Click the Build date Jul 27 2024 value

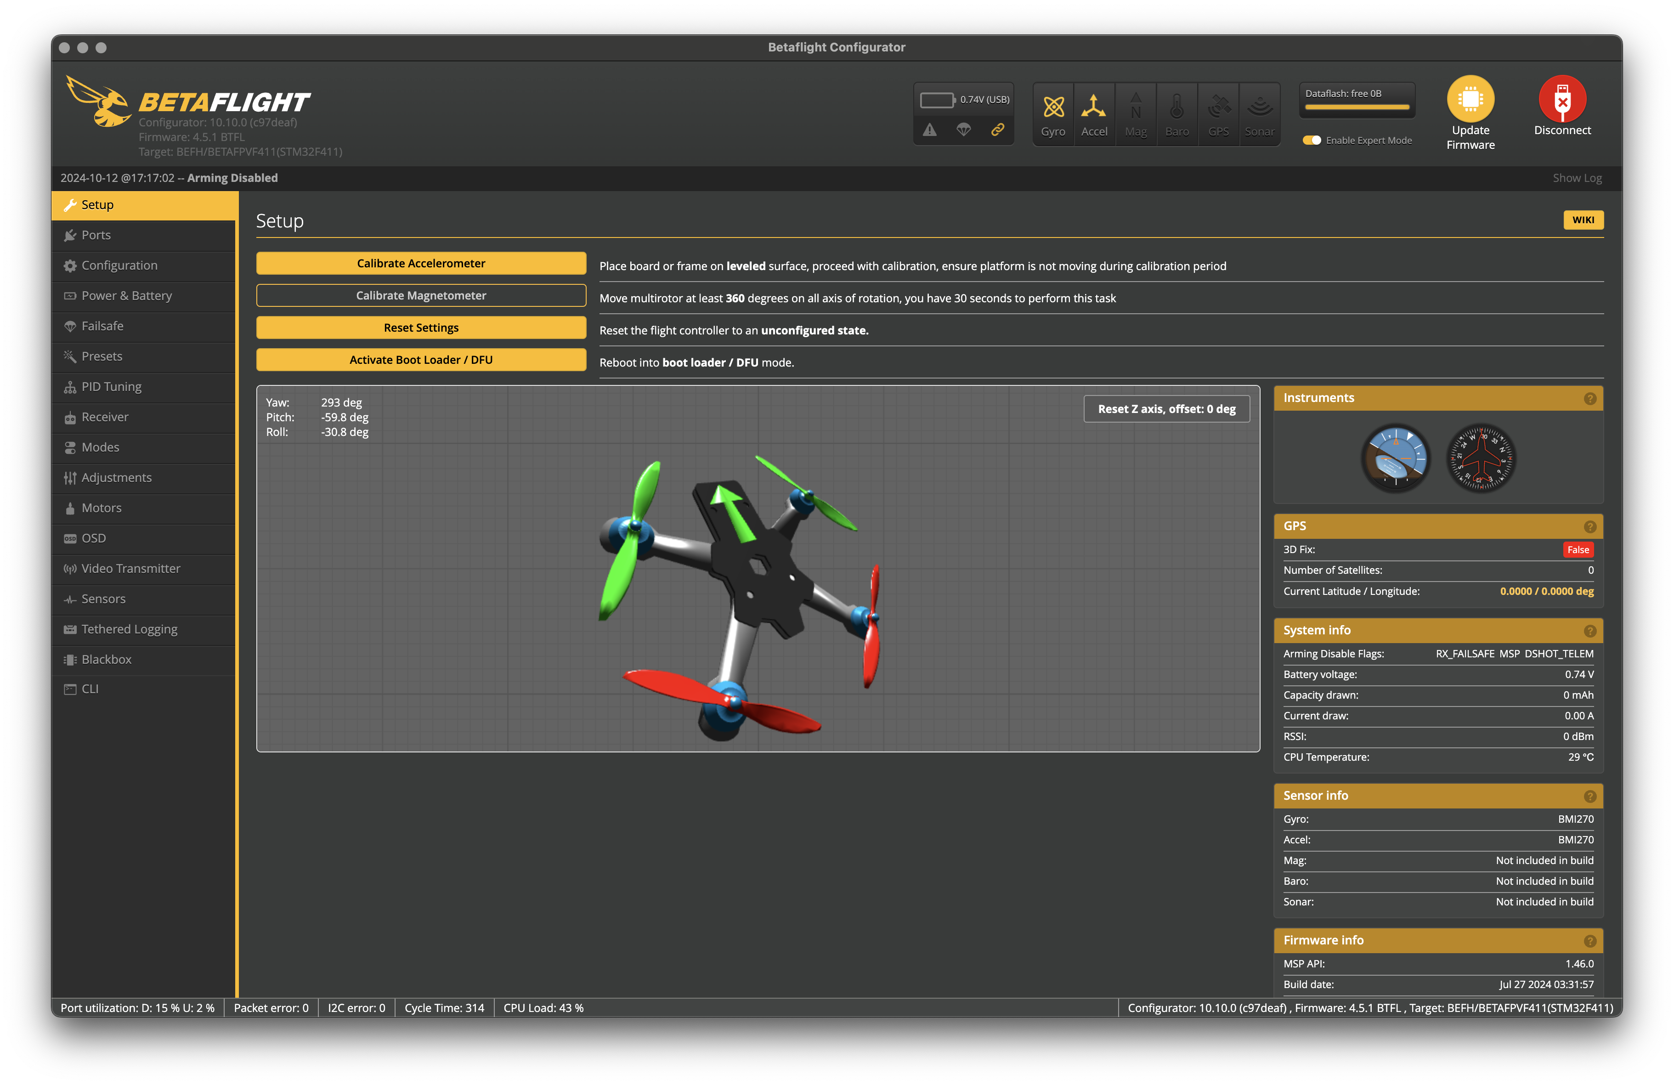click(1546, 984)
